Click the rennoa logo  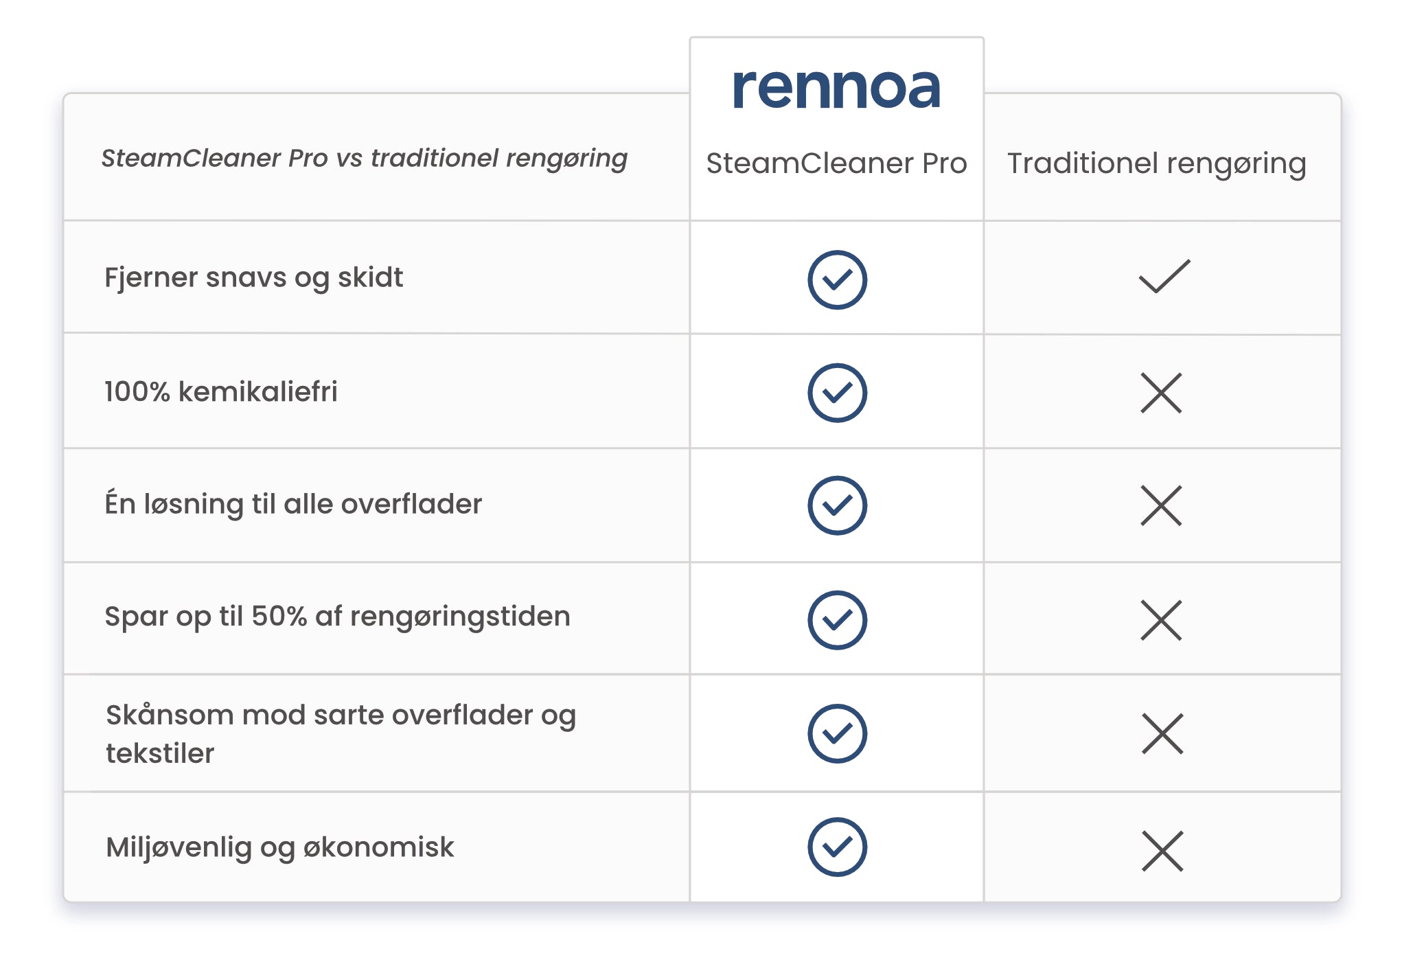(x=836, y=89)
